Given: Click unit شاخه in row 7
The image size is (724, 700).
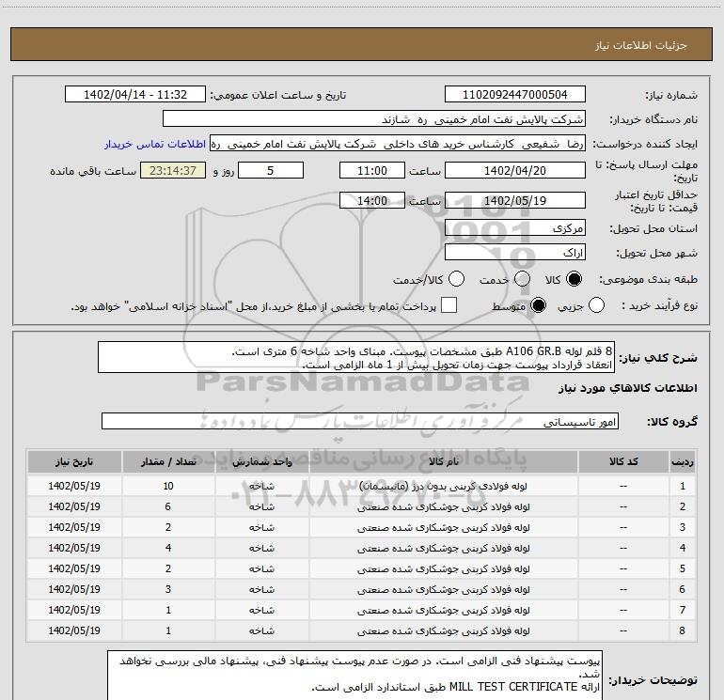Looking at the screenshot, I should tap(261, 610).
